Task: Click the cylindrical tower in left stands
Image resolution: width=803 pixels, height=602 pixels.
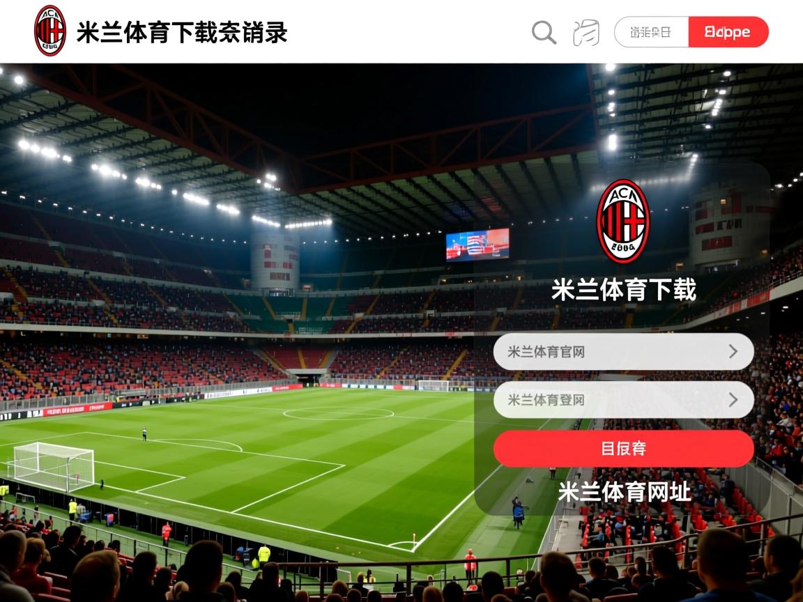Action: [x=275, y=262]
